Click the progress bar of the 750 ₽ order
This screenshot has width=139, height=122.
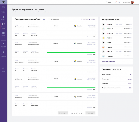tap(71, 35)
